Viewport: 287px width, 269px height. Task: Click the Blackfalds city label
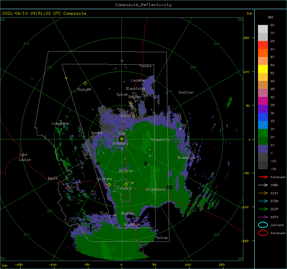pyautogui.click(x=136, y=89)
